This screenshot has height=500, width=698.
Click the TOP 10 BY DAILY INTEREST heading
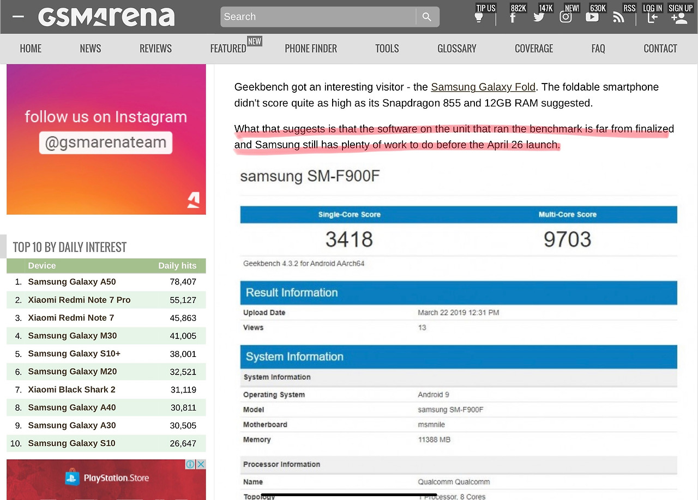[70, 247]
